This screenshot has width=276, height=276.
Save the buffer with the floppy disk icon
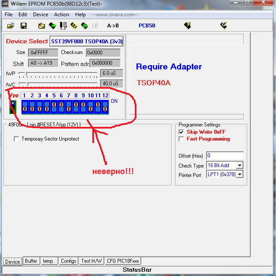coord(24,26)
